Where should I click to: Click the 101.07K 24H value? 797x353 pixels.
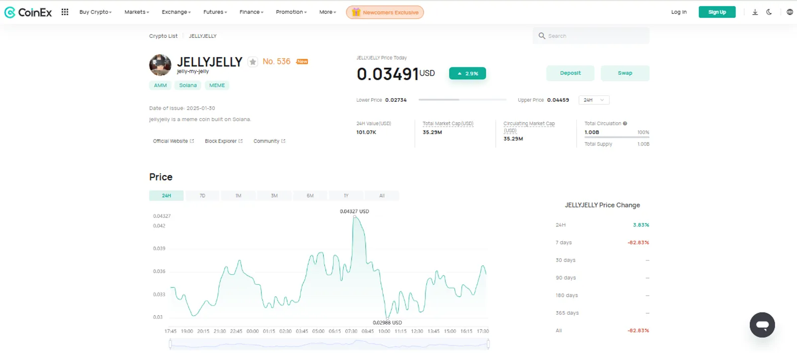click(x=366, y=133)
